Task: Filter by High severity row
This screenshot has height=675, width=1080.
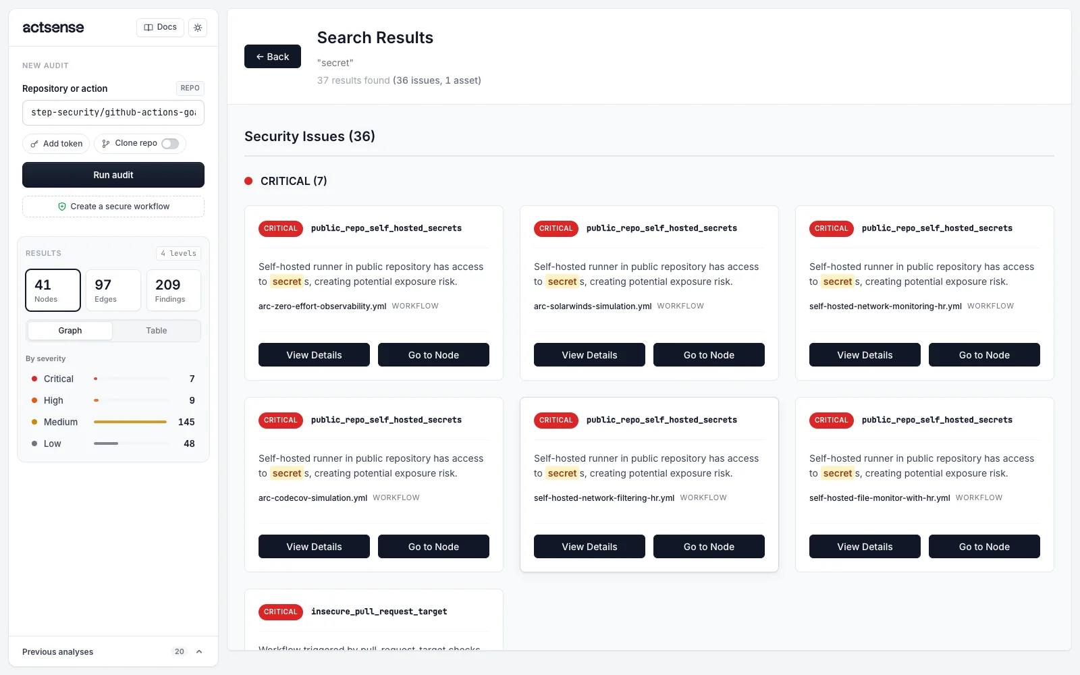Action: coord(113,400)
